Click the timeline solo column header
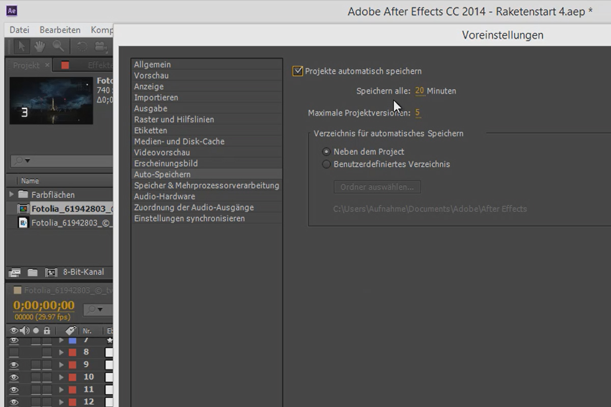Image resolution: width=611 pixels, height=407 pixels. tap(36, 331)
